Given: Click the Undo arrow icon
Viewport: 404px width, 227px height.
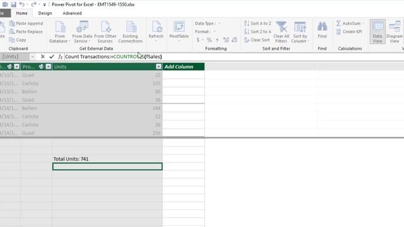Looking at the screenshot, I should (x=22, y=4).
